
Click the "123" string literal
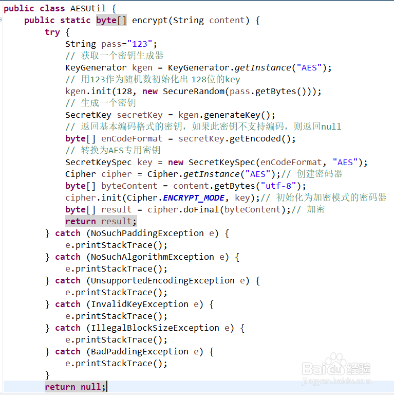click(140, 44)
